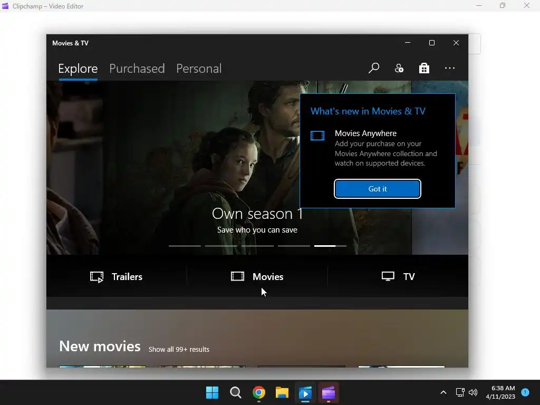The height and width of the screenshot is (405, 540).
Task: Click the Own season 1 banner title
Action: click(257, 214)
